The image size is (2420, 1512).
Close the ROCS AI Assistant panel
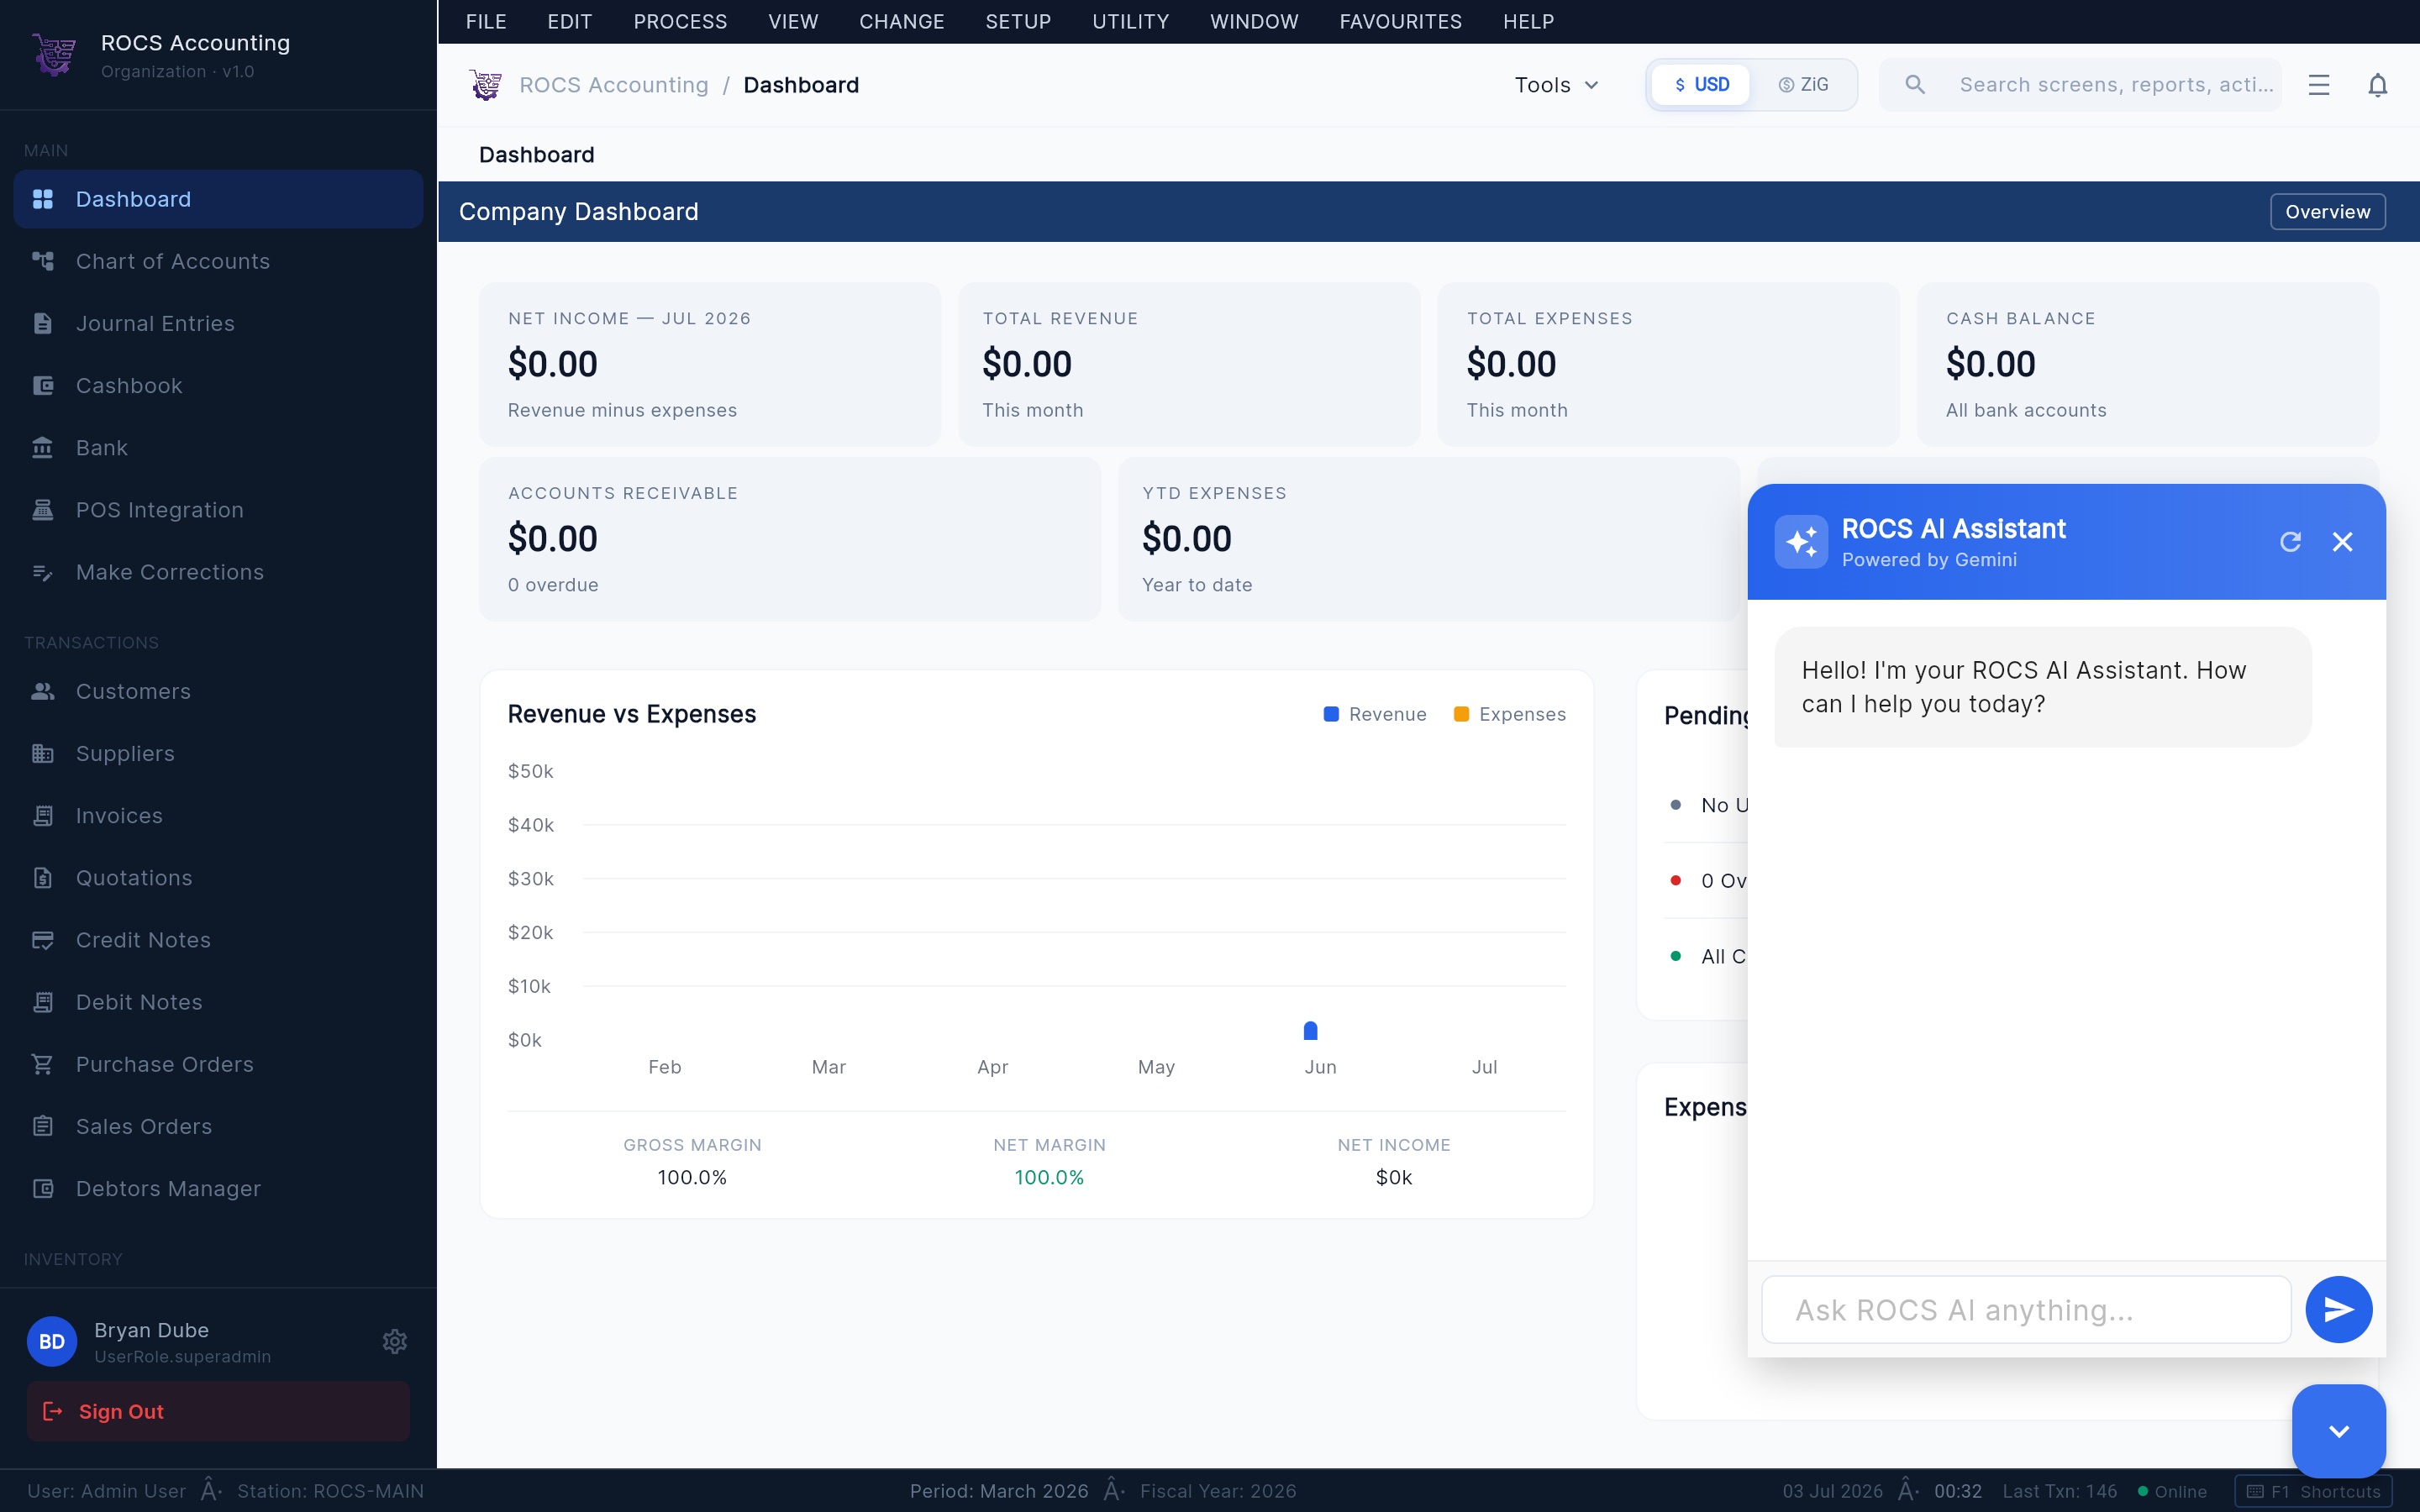click(2342, 541)
